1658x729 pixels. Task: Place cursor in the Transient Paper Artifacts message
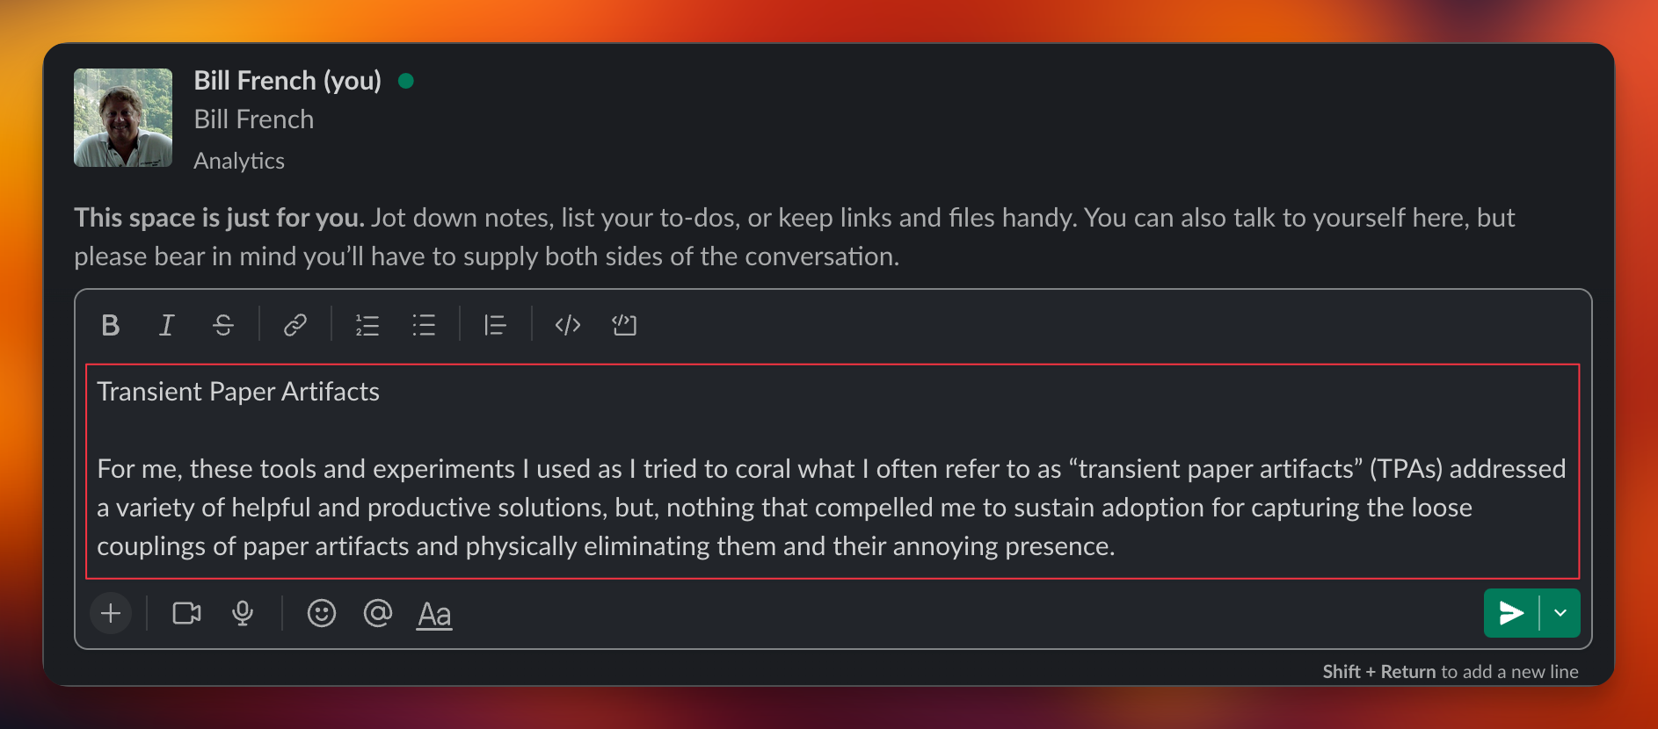pos(833,472)
